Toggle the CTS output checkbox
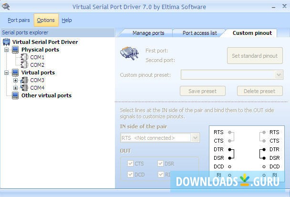The width and height of the screenshot is (290, 197). (x=130, y=163)
